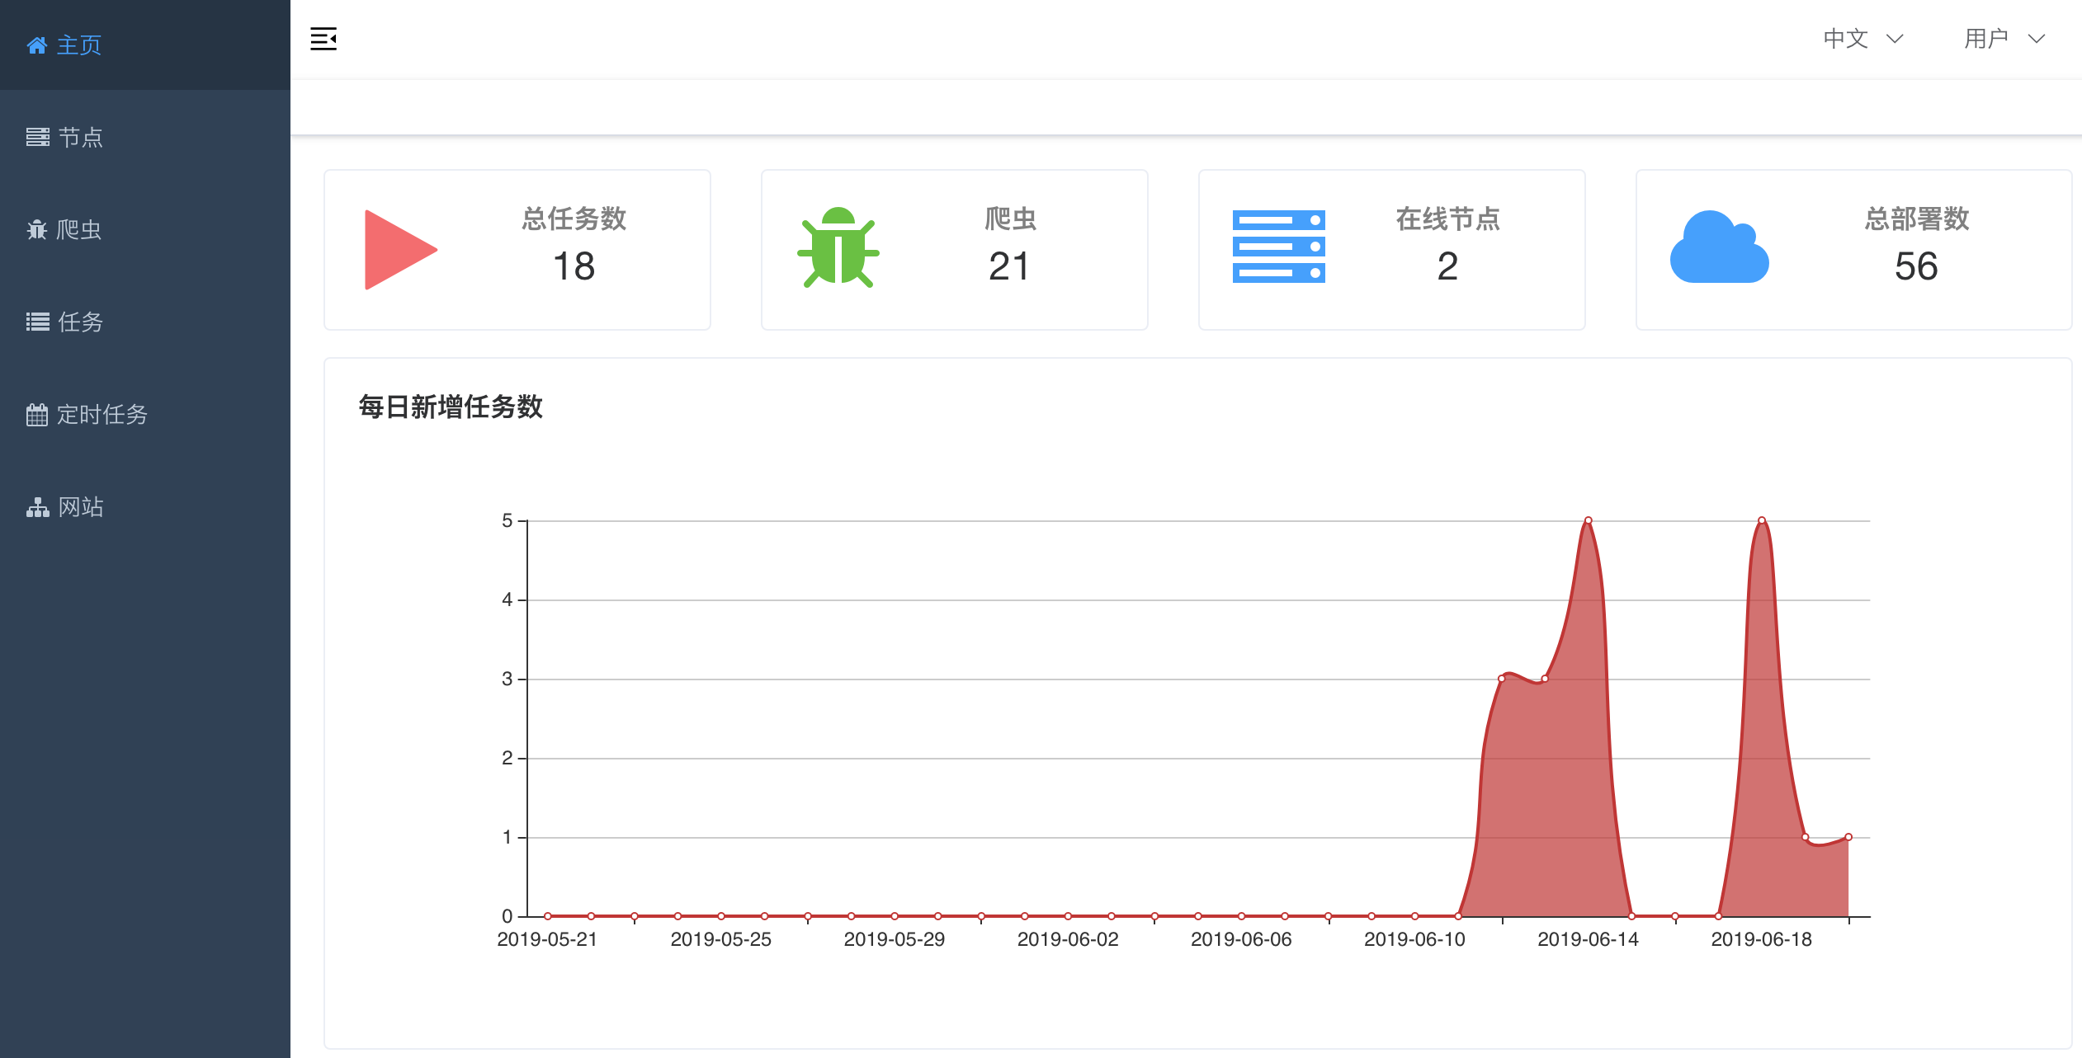Click the calendar icon beside 定时任务

pos(36,414)
